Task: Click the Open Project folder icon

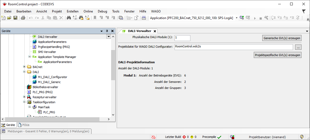Action: [x=9, y=18]
